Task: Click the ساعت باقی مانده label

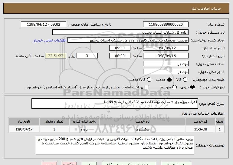Action: coord(30,56)
